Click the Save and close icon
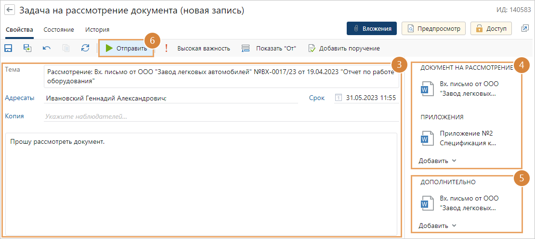Viewport: 535px width, 239px height. [x=27, y=48]
